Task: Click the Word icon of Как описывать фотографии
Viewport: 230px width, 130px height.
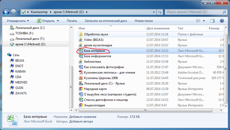Action: pyautogui.click(x=81, y=67)
